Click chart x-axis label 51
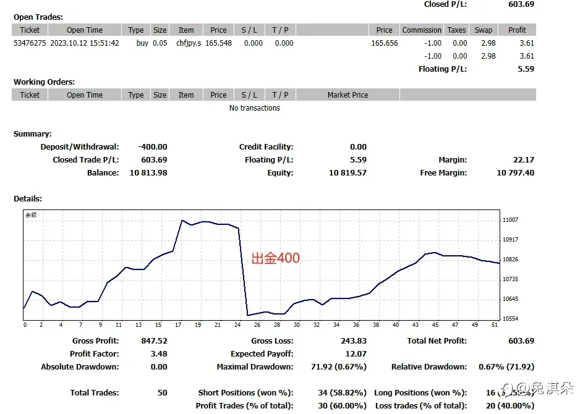Screen dimensions: 580x414 (x=495, y=325)
